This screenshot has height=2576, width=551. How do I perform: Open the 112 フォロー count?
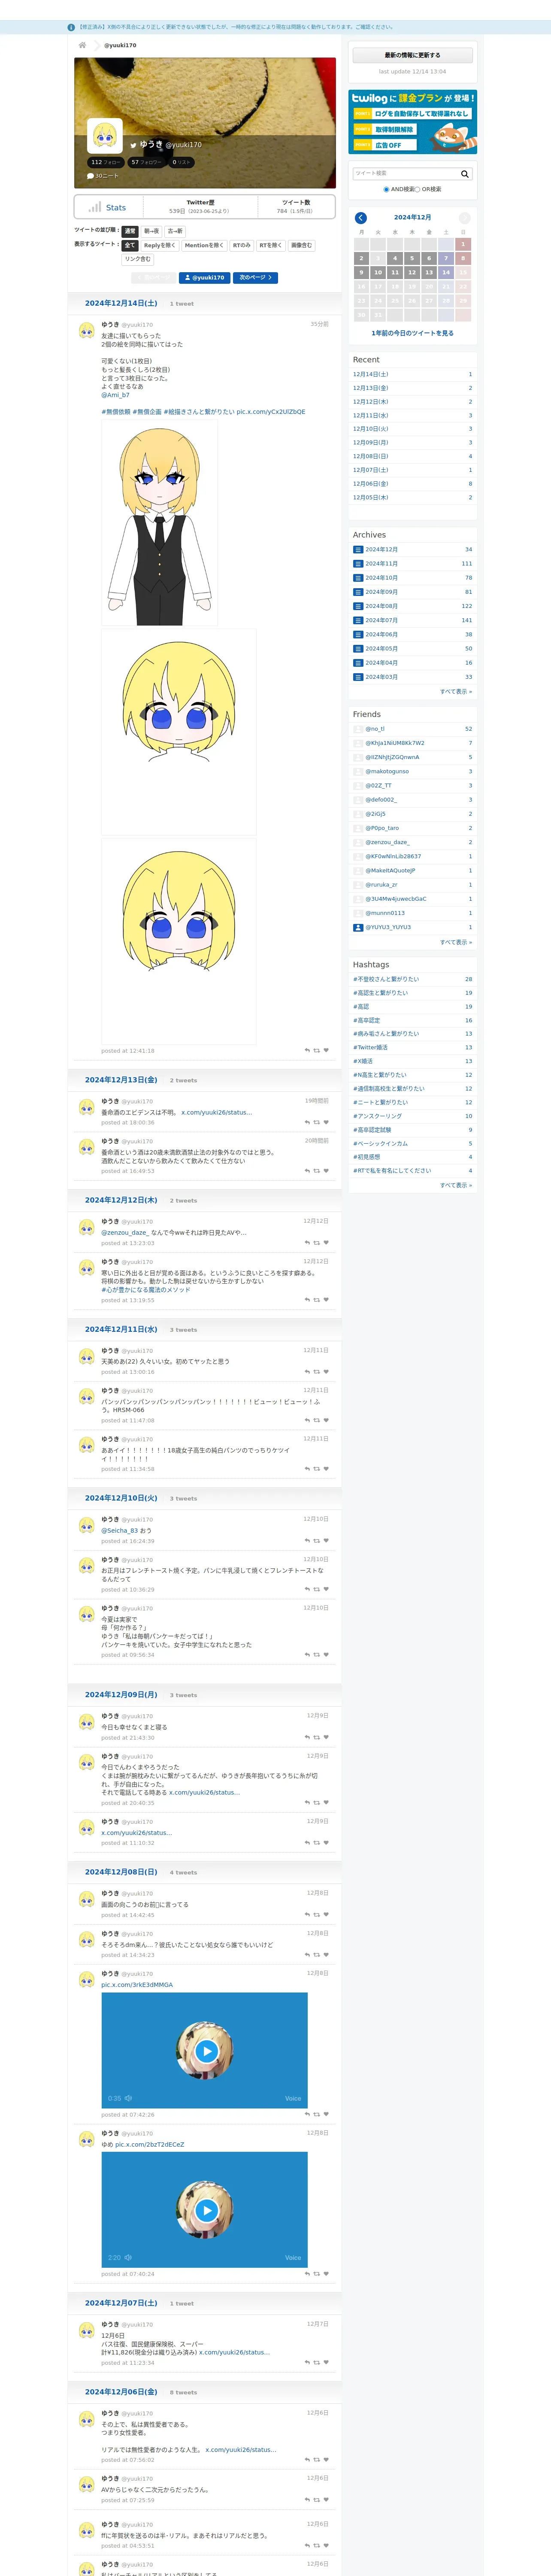coord(105,162)
